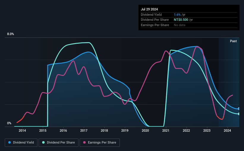Click the 2015 x-axis label
The width and height of the screenshot is (244, 151).
coord(43,130)
